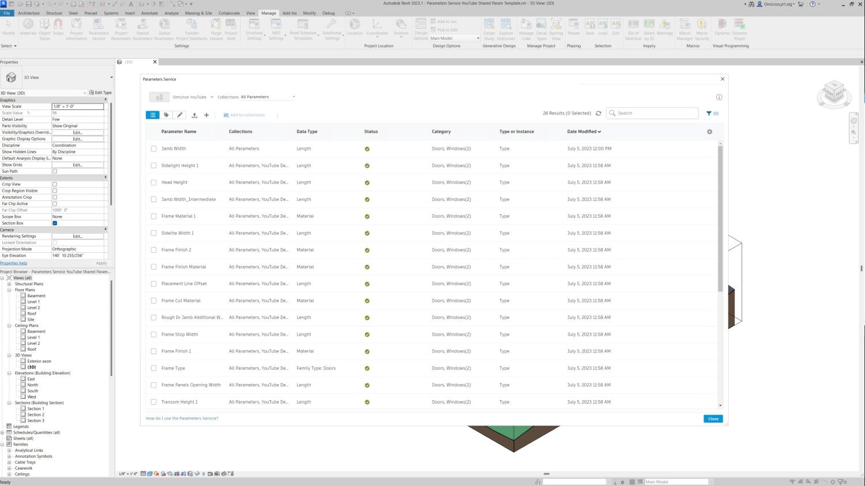Open the filter panel showing (1)
865x486 pixels.
[712, 113]
